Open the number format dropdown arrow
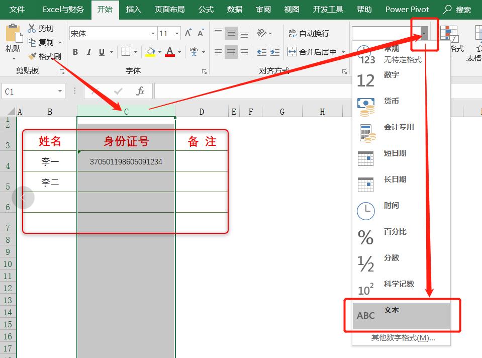The height and width of the screenshot is (358, 482). click(x=424, y=32)
